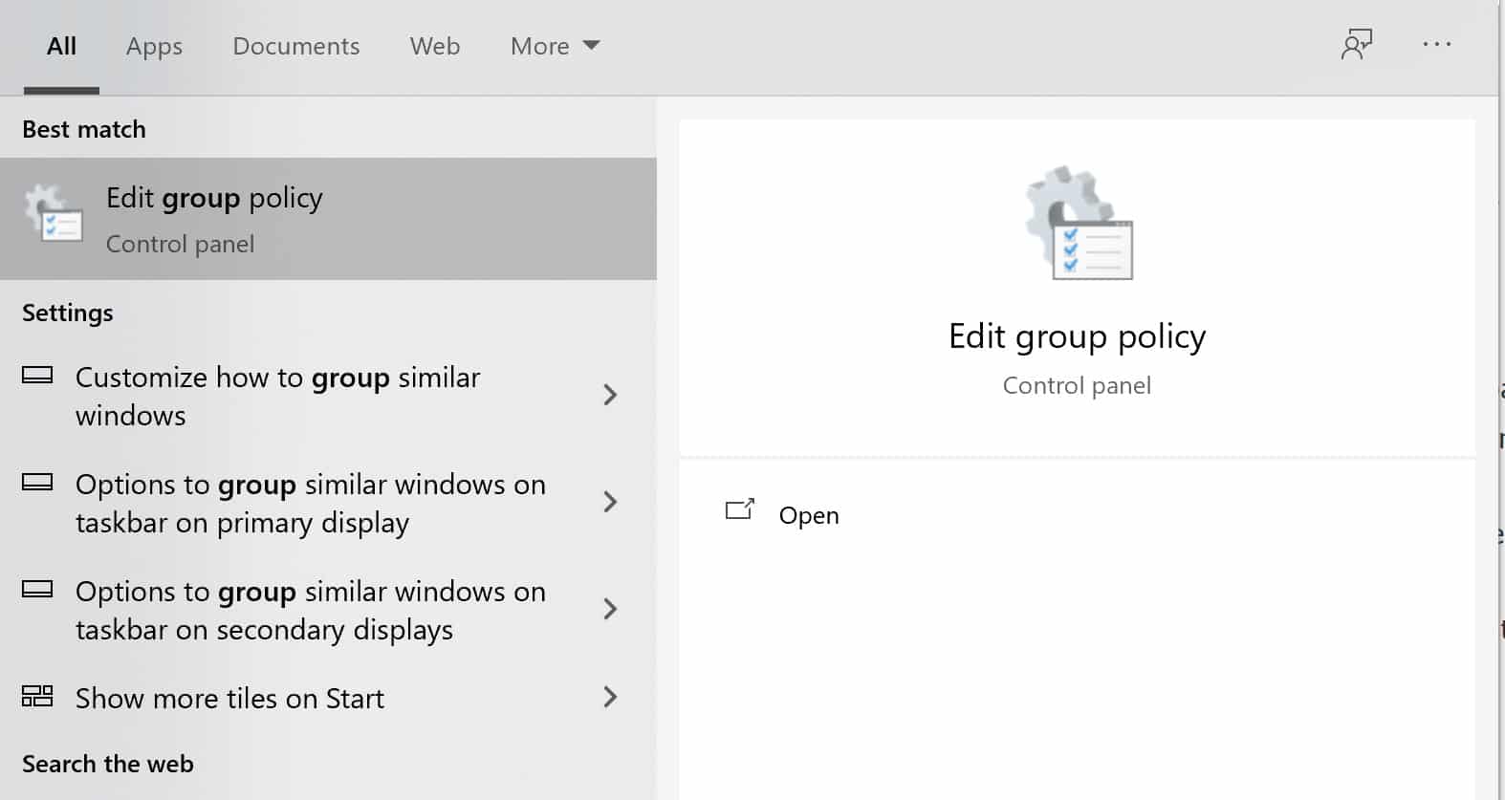The width and height of the screenshot is (1505, 800).
Task: Switch to the Documents tab
Action: (295, 46)
